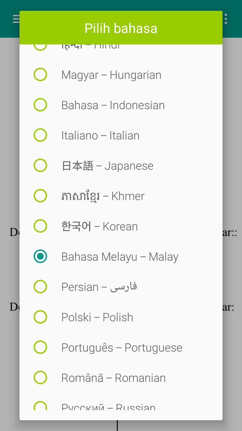Select Română – Romanian radio button
The height and width of the screenshot is (431, 242).
click(40, 377)
